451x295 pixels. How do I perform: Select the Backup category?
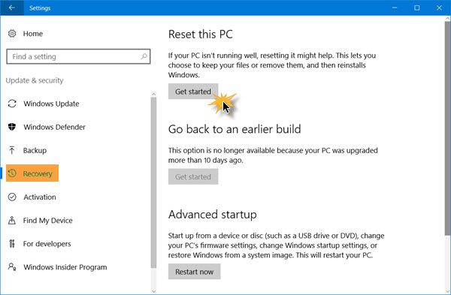[x=35, y=150]
